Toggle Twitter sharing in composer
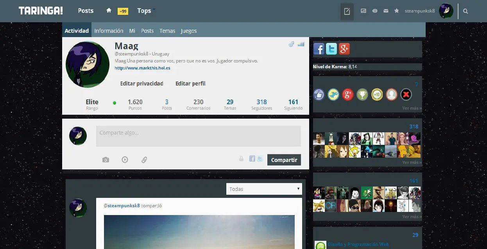Image resolution: width=487 pixels, height=249 pixels. 260,159
